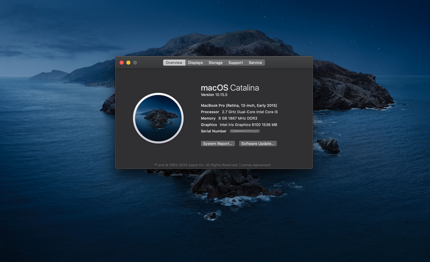Open the Service tab

255,62
